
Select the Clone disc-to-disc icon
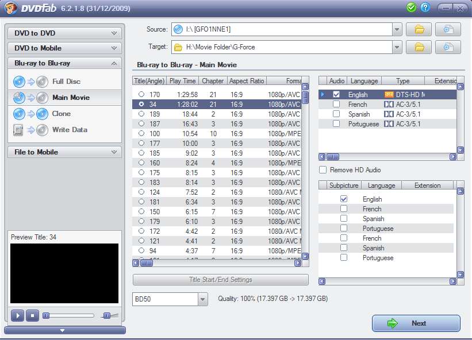coord(30,114)
